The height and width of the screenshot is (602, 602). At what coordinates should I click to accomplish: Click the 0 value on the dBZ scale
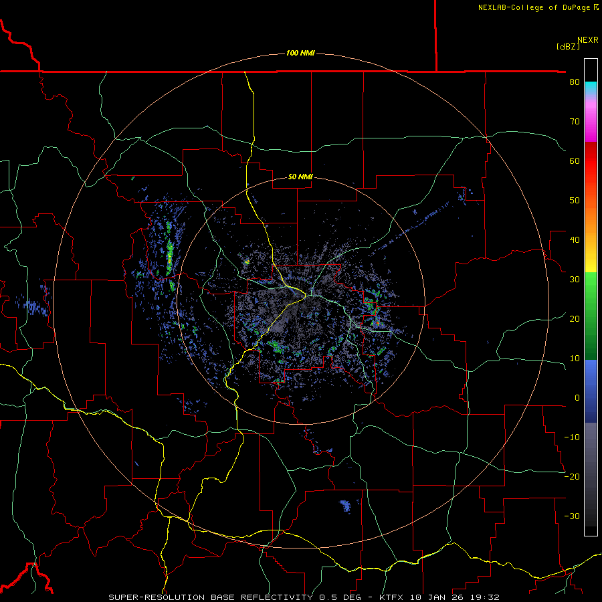coord(577,398)
